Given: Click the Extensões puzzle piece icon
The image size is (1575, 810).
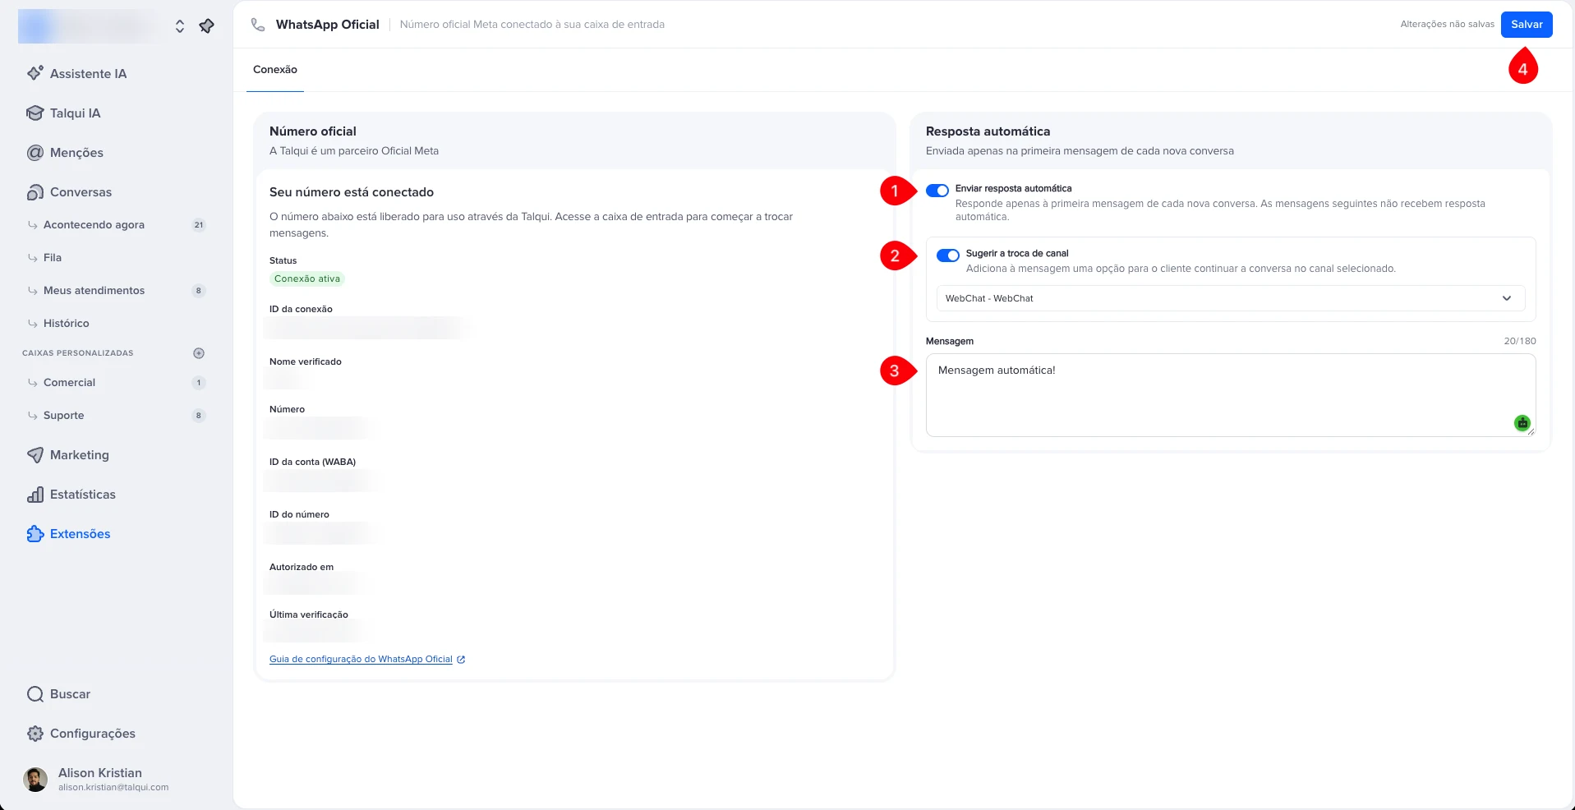Looking at the screenshot, I should point(35,533).
